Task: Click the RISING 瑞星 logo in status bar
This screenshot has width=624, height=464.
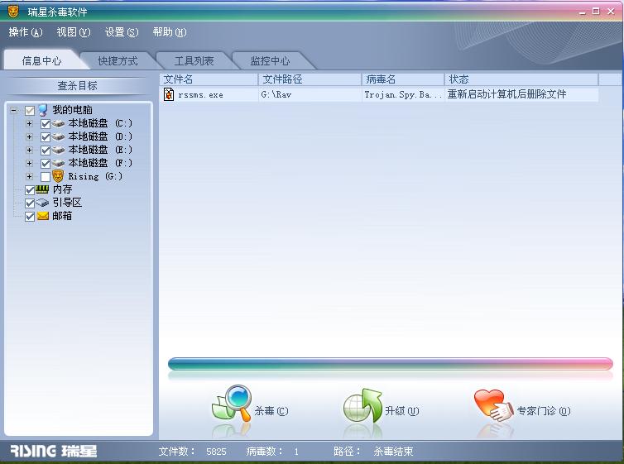Action: coord(54,452)
